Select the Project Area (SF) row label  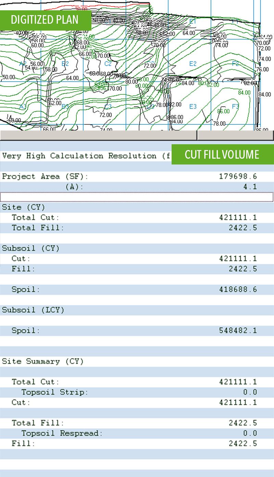pyautogui.click(x=45, y=177)
